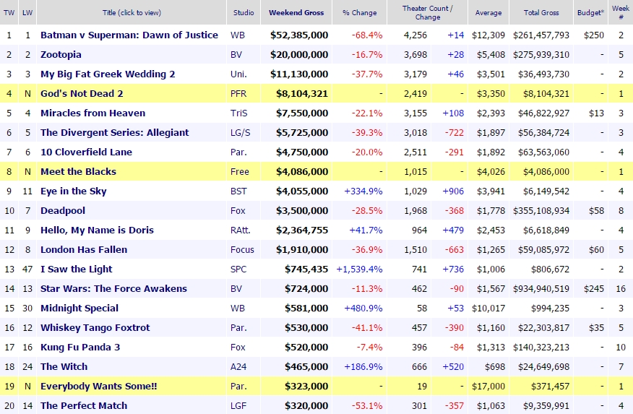Sort by the TW column header
633x414 pixels.
9,12
